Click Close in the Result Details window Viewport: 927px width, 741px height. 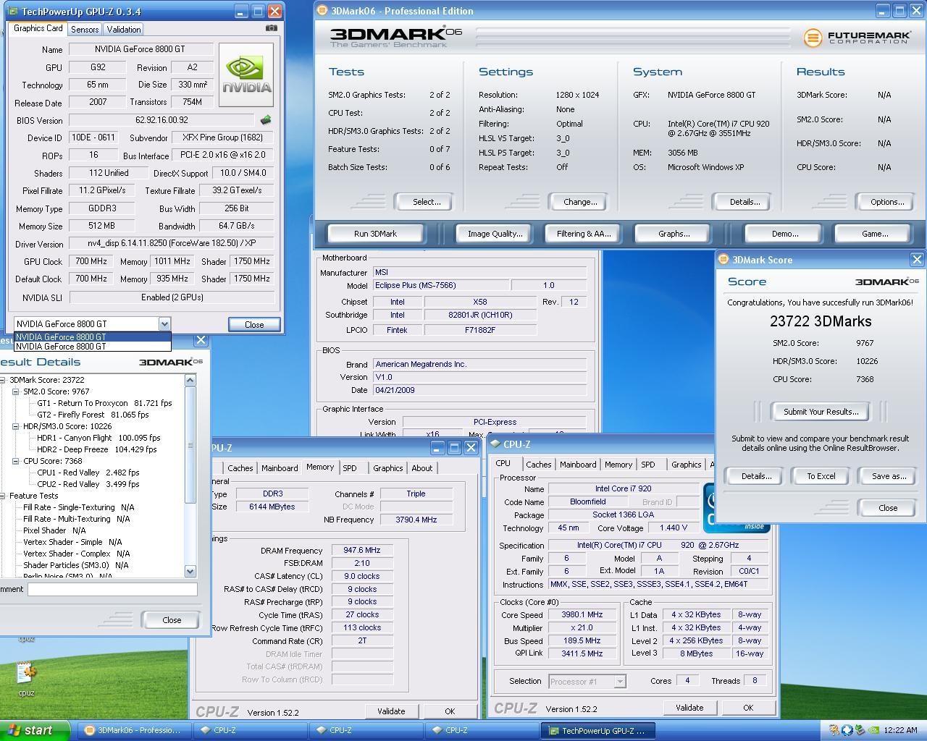click(x=172, y=619)
